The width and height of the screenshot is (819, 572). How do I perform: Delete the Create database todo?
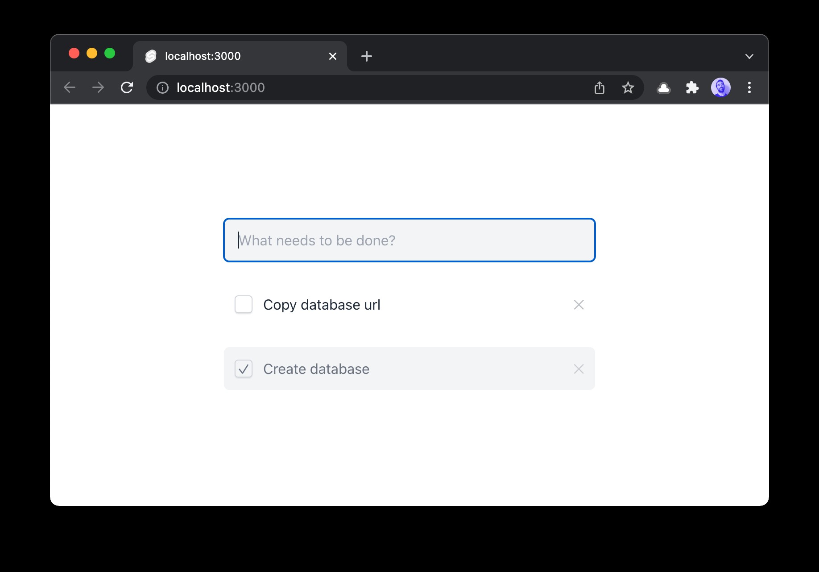[579, 369]
